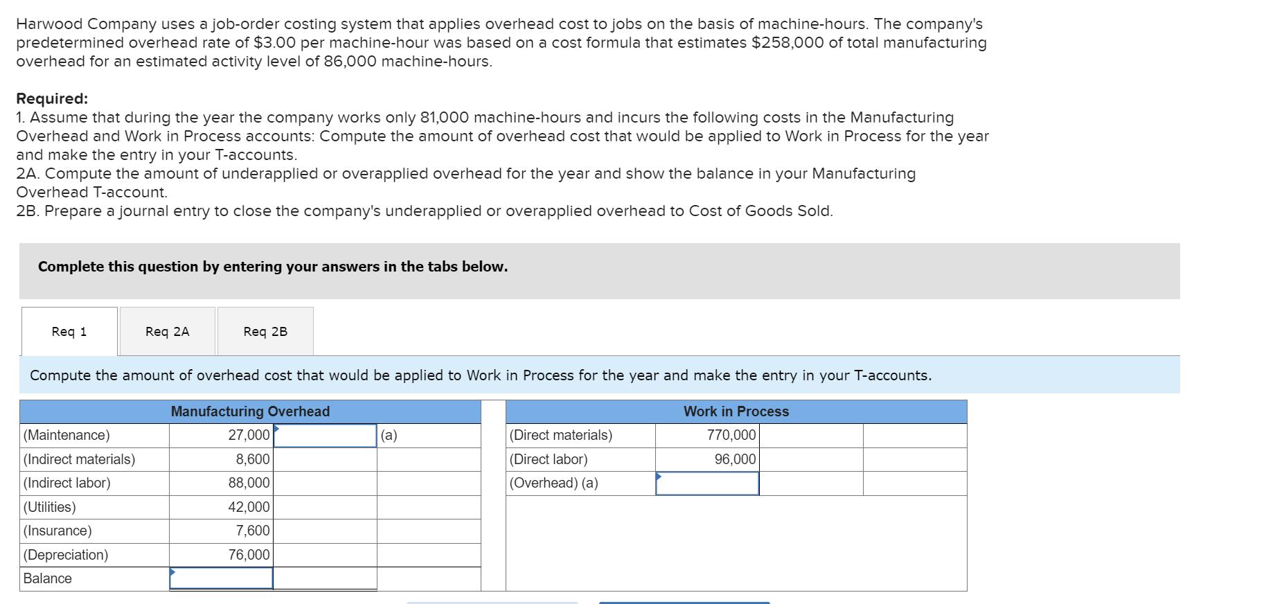Select the Overhead (a) input in Work in Process
This screenshot has width=1273, height=604.
(707, 483)
